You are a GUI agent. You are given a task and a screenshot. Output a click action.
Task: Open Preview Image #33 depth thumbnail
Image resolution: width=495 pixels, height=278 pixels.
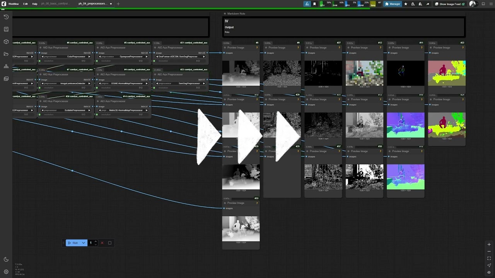[x=241, y=228]
